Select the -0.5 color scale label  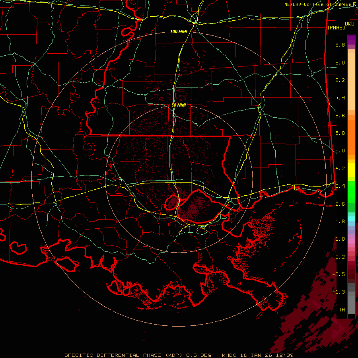(x=339, y=274)
